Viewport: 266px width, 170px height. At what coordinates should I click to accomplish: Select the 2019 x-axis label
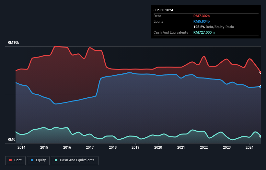[x=135, y=147]
